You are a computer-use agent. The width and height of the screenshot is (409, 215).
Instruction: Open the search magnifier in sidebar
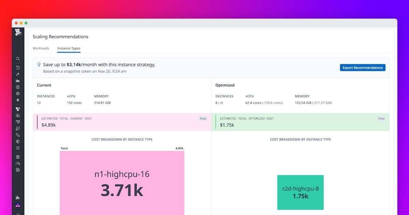click(x=18, y=59)
